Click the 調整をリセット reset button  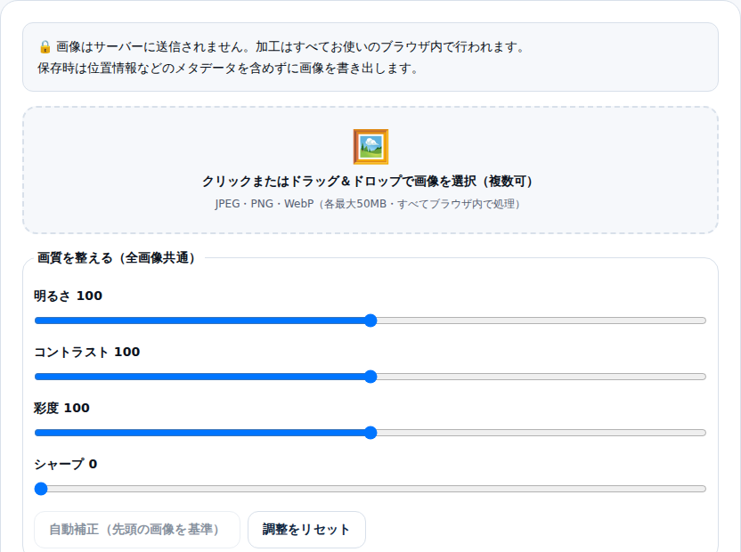point(306,530)
